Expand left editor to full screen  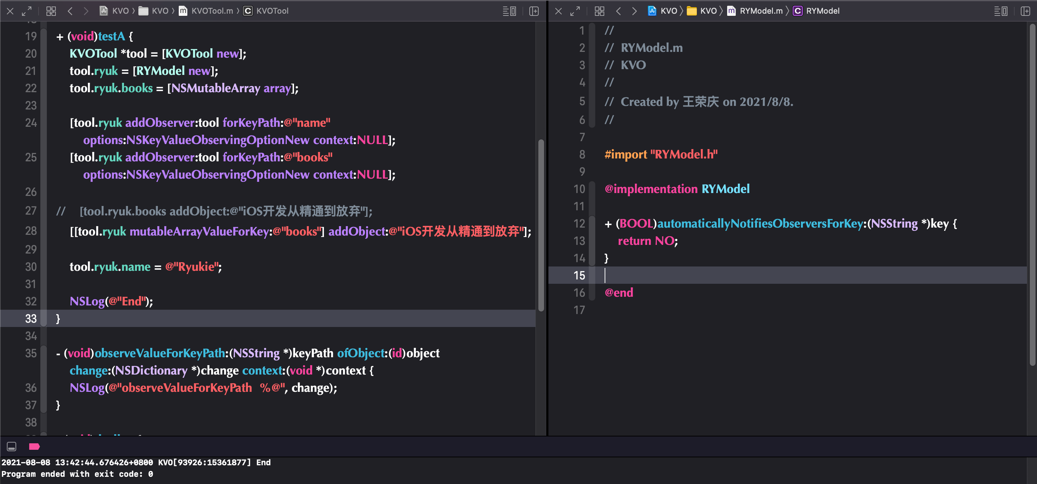click(27, 11)
